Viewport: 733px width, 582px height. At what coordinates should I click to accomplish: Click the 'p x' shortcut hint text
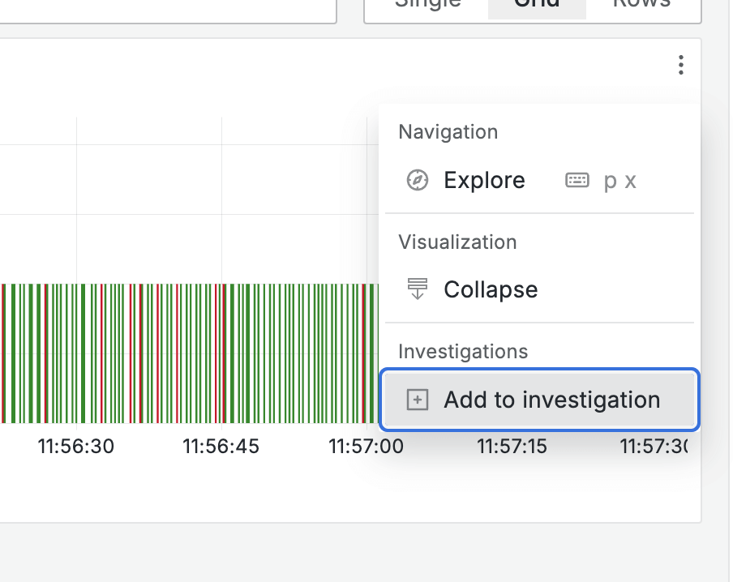(x=620, y=180)
